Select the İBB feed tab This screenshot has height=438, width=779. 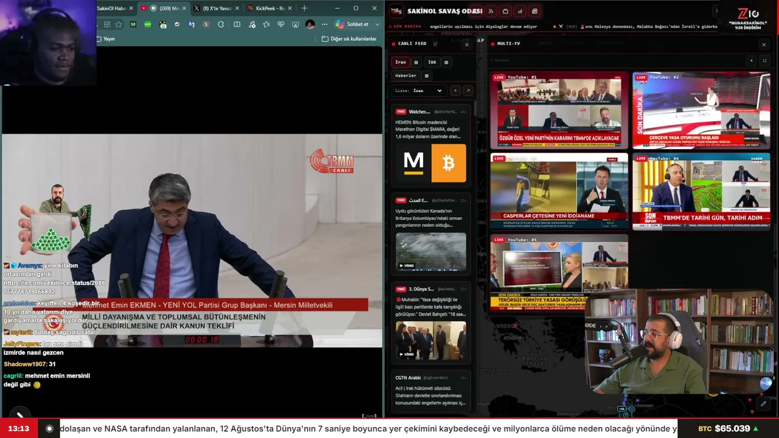tap(432, 62)
